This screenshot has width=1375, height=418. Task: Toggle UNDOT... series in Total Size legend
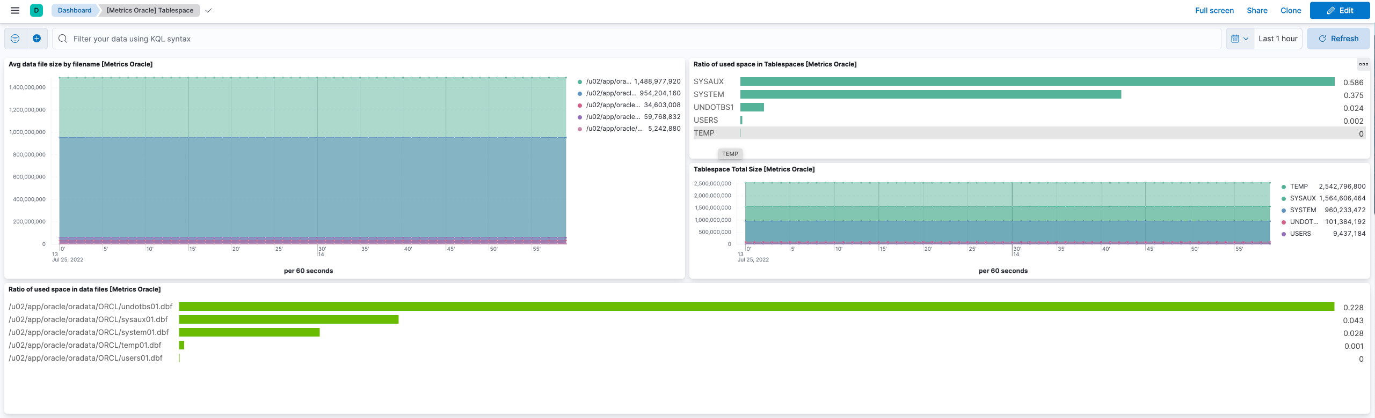point(1323,222)
